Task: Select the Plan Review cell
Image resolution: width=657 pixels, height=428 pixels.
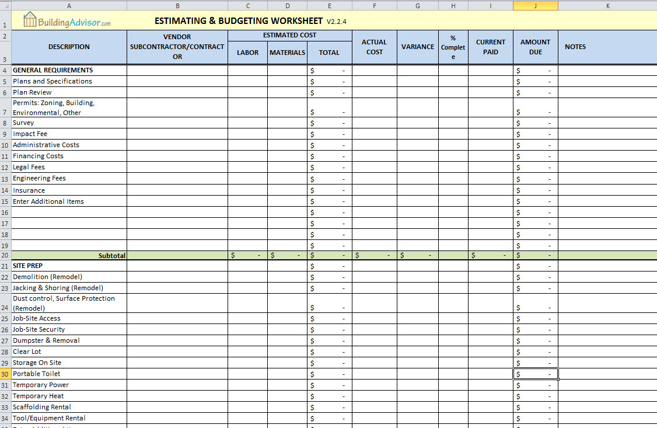Action: point(69,92)
